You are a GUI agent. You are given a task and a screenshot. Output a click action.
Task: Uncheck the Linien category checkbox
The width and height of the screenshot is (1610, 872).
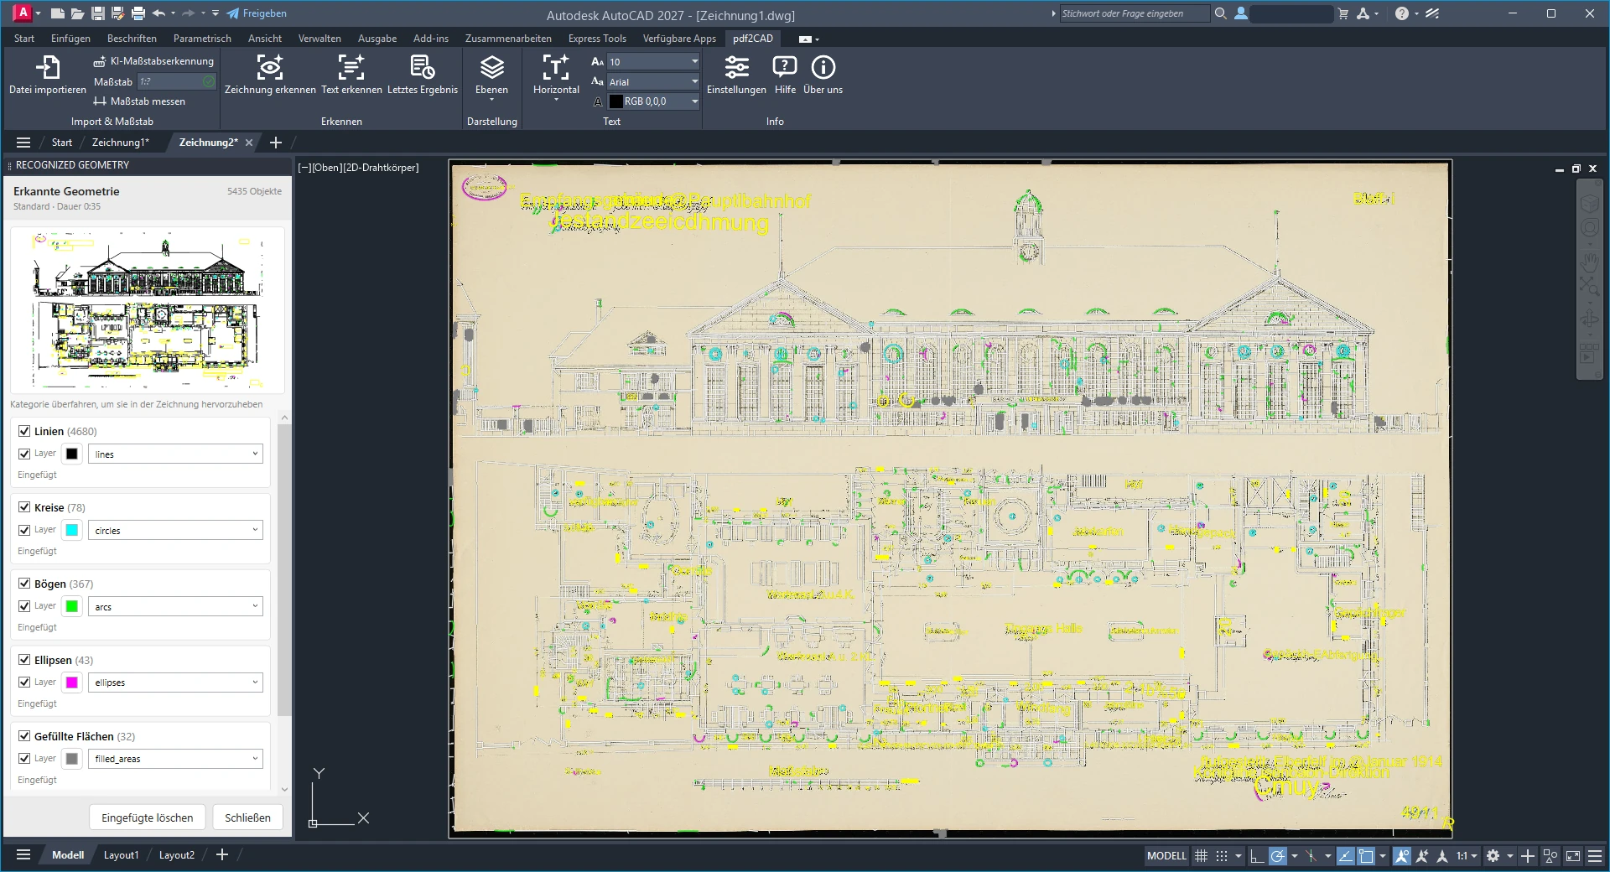tap(24, 431)
